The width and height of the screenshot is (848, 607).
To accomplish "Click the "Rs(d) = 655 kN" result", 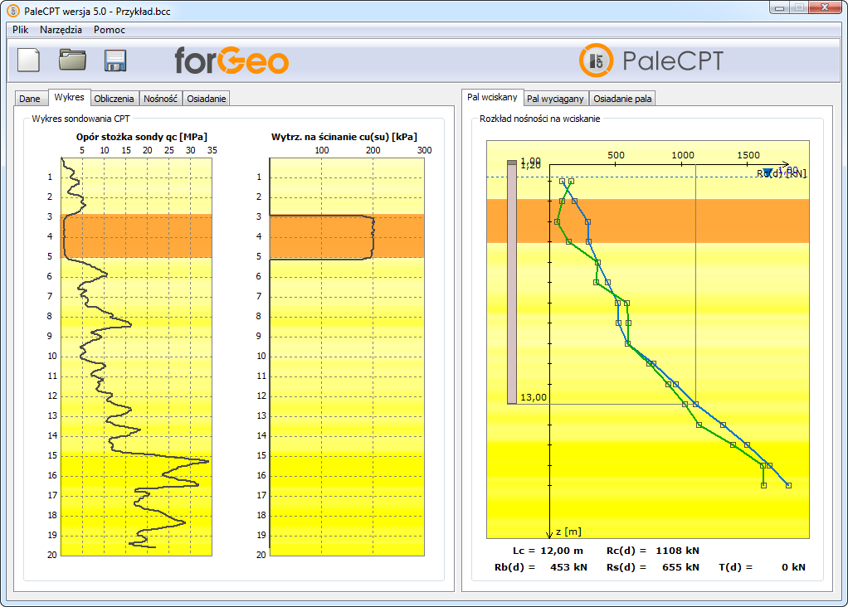I will tap(653, 567).
